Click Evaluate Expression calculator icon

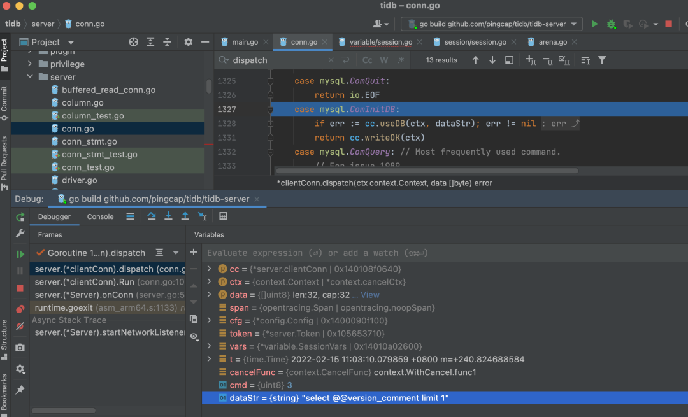click(x=223, y=216)
